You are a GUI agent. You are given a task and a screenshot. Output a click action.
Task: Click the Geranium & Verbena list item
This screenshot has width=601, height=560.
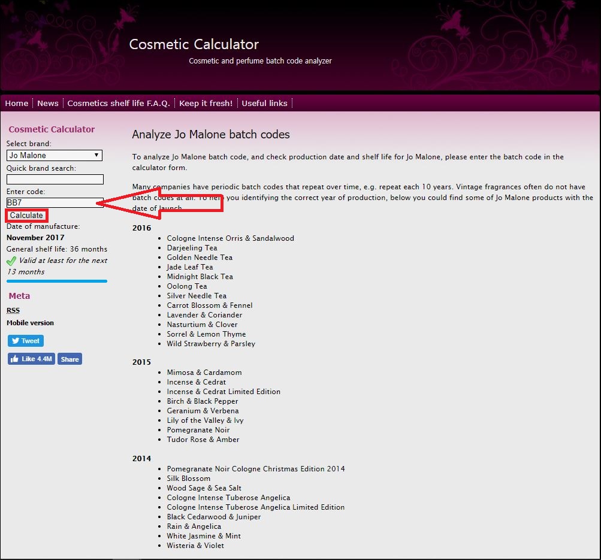[x=203, y=411]
